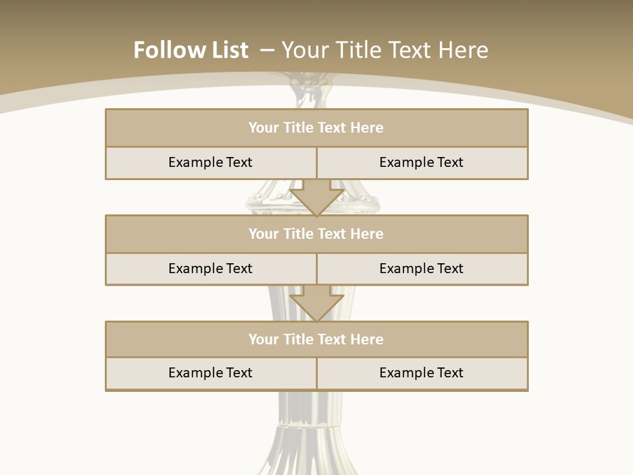
Task: Click the dividing line between the top block's two cells
Action: (316, 163)
